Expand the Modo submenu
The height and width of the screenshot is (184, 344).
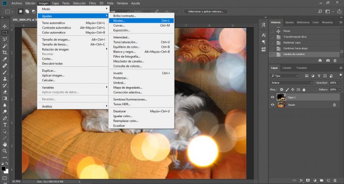point(73,9)
